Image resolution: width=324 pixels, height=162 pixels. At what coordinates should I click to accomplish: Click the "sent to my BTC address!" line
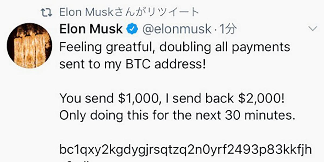[x=131, y=64]
